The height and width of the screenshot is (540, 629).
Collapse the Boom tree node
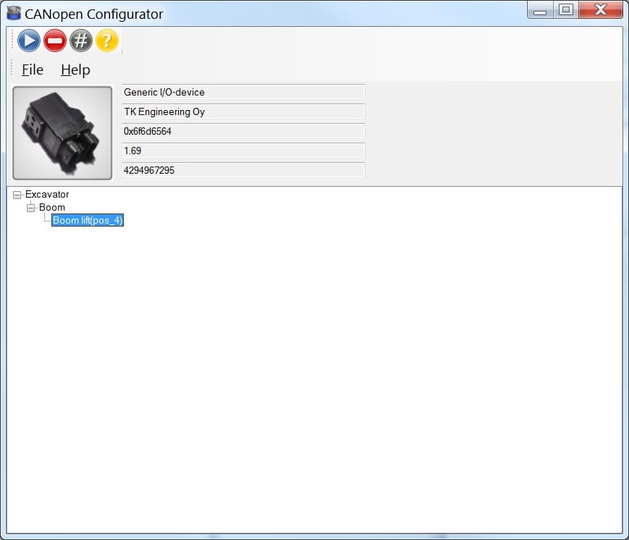31,207
